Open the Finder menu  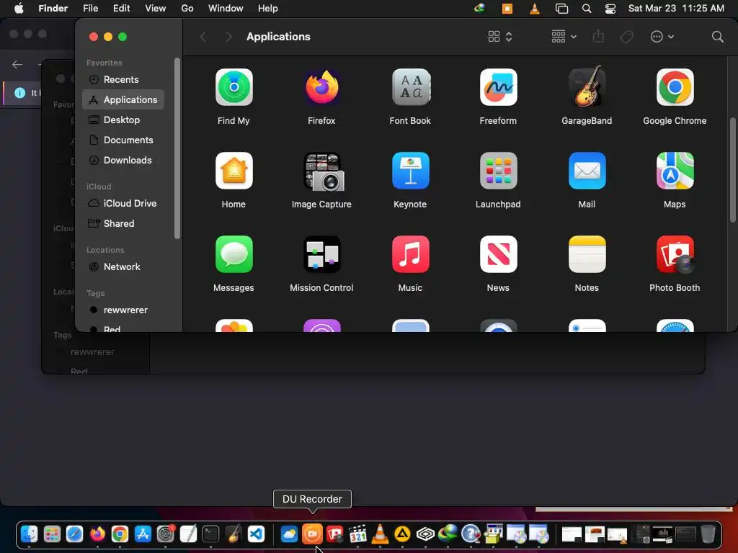point(53,9)
